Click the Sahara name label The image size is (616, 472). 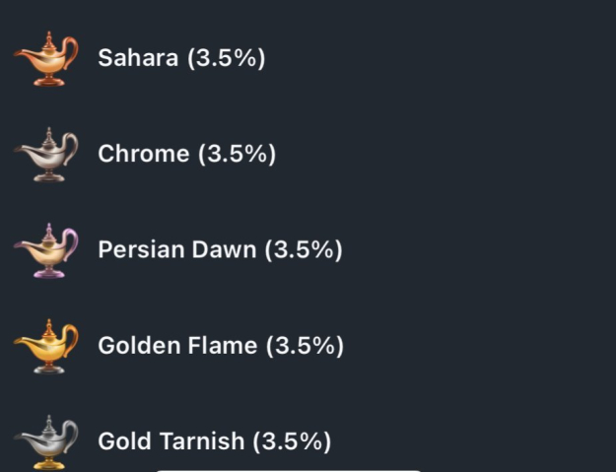[x=137, y=58]
